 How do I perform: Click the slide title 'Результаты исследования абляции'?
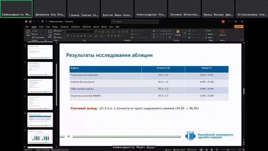(x=109, y=55)
